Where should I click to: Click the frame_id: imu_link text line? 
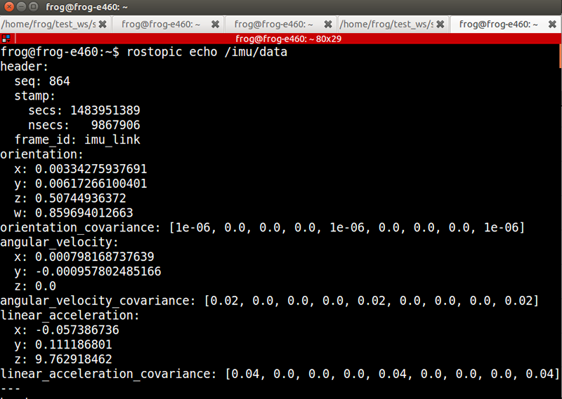[x=77, y=140]
